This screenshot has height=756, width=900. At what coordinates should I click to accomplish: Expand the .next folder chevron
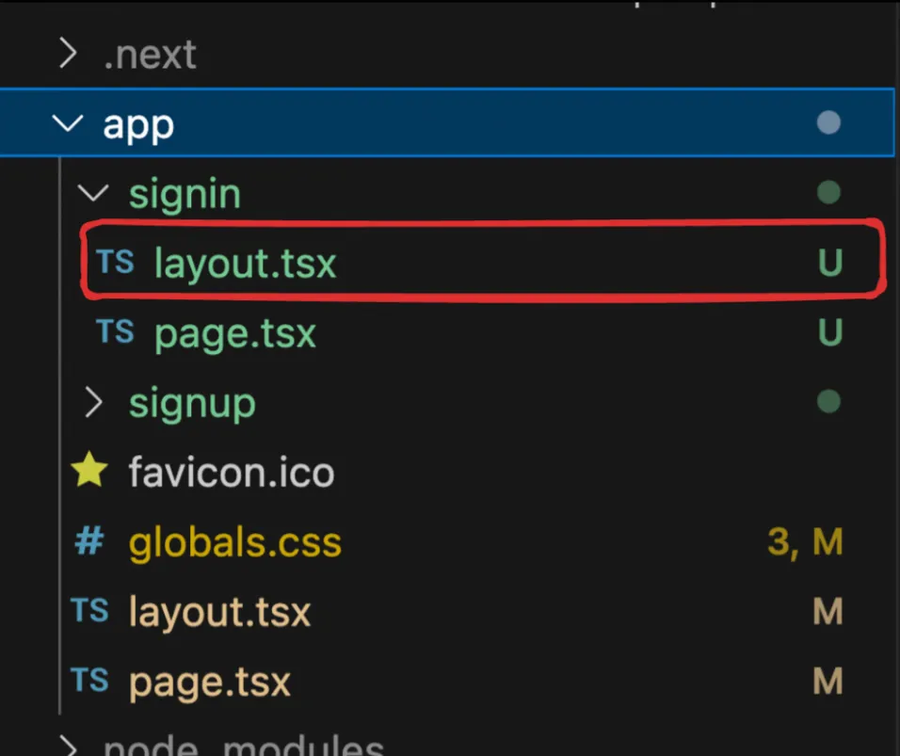point(67,55)
